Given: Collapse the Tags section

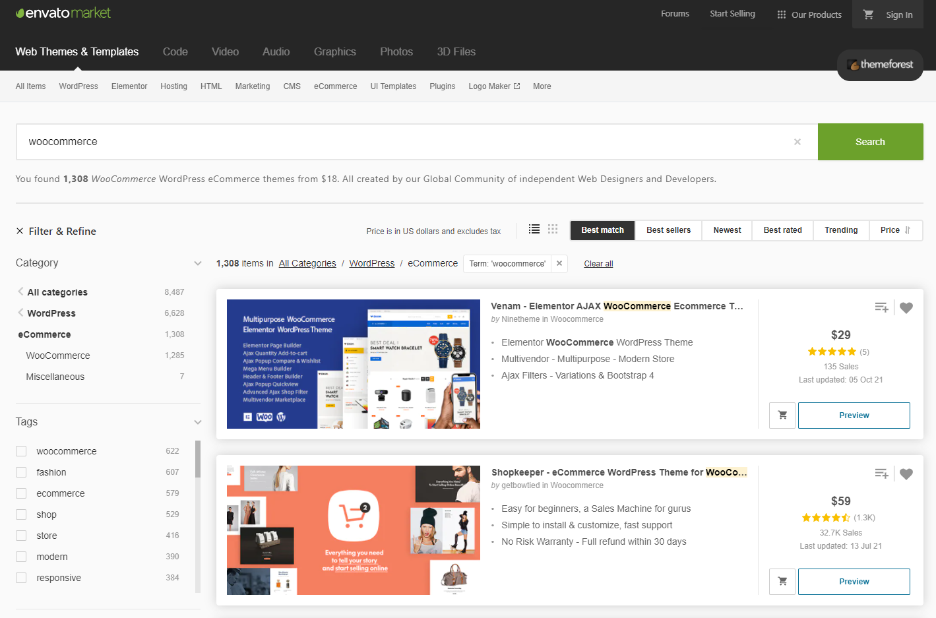Looking at the screenshot, I should pyautogui.click(x=197, y=422).
